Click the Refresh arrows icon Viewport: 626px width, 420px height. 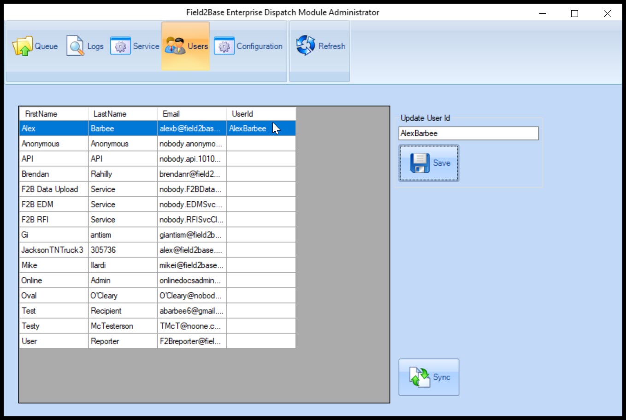point(305,46)
